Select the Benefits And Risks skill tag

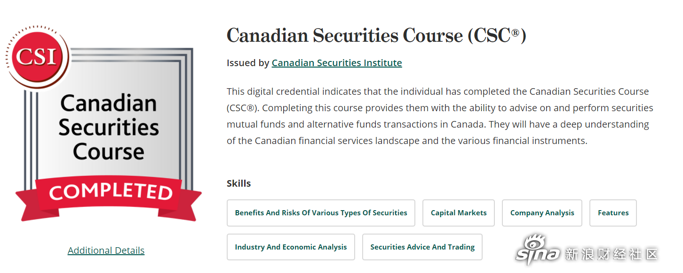coord(321,213)
